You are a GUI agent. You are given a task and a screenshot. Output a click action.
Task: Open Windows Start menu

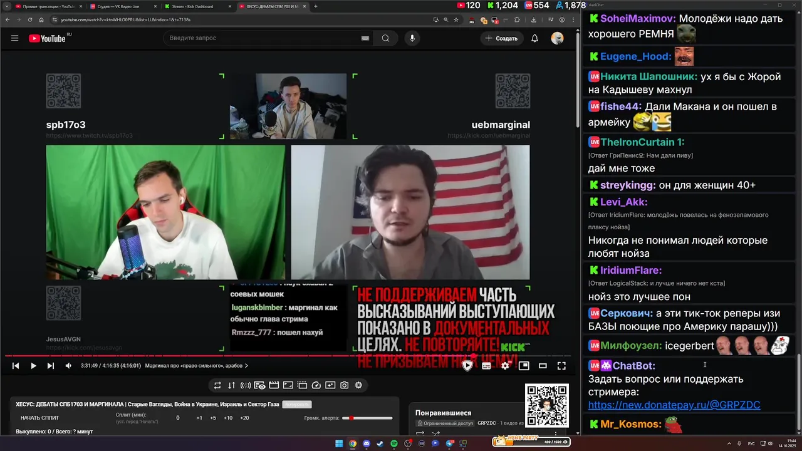point(339,443)
